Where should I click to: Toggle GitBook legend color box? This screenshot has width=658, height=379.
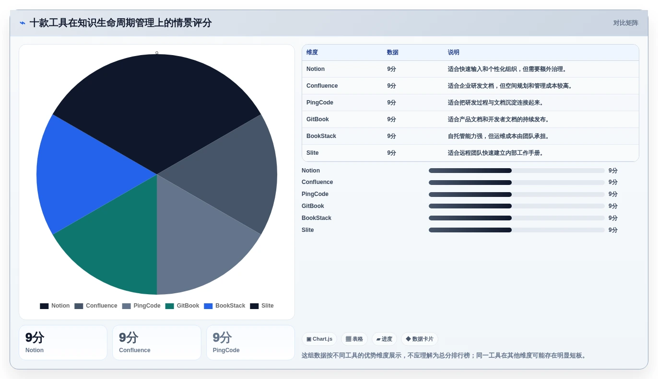click(170, 306)
